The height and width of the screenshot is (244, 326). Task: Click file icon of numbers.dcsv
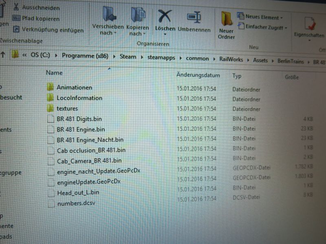pyautogui.click(x=51, y=204)
